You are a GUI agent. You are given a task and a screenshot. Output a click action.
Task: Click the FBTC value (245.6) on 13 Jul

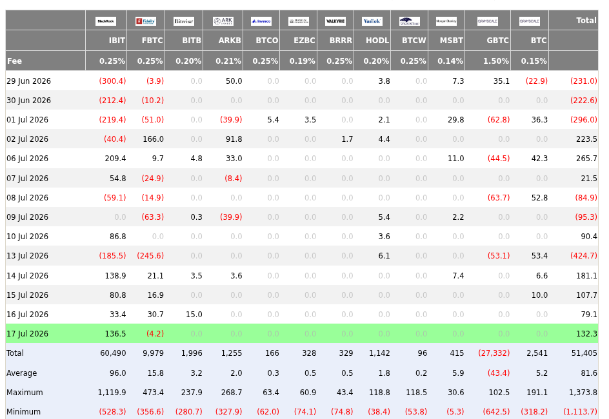coord(150,256)
